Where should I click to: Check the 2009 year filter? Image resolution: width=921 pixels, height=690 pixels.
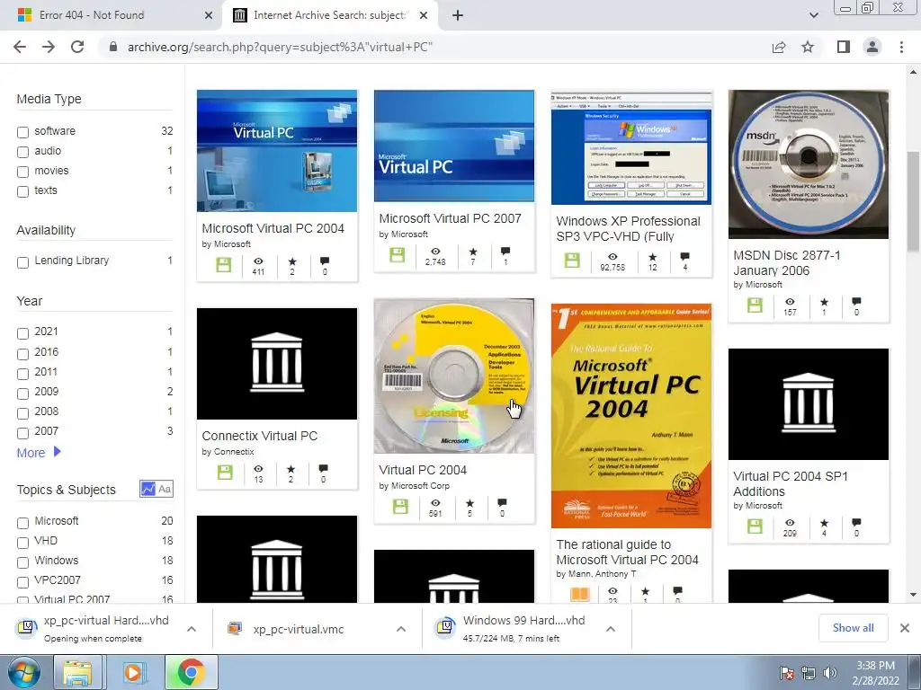click(22, 394)
